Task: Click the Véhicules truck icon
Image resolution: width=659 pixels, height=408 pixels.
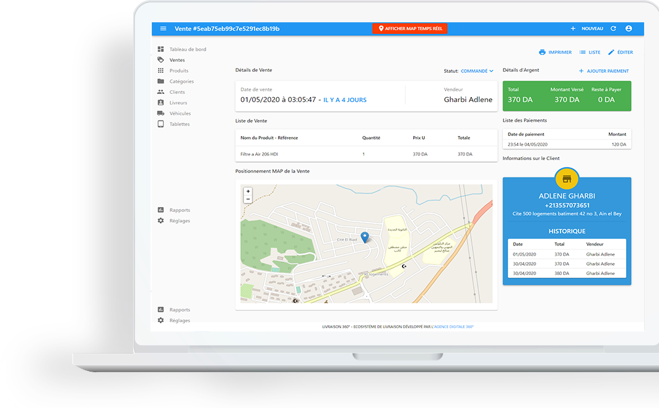Action: coord(161,114)
